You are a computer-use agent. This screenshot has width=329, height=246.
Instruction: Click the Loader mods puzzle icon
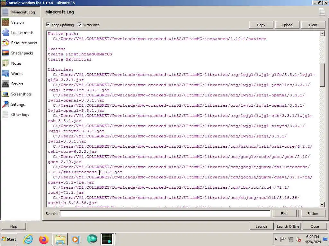[x=5, y=33]
